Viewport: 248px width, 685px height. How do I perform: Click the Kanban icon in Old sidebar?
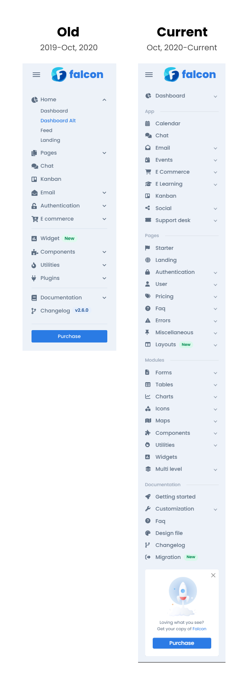tap(34, 179)
